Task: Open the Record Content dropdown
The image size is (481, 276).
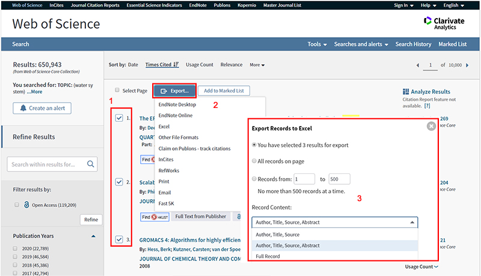Action: click(335, 223)
